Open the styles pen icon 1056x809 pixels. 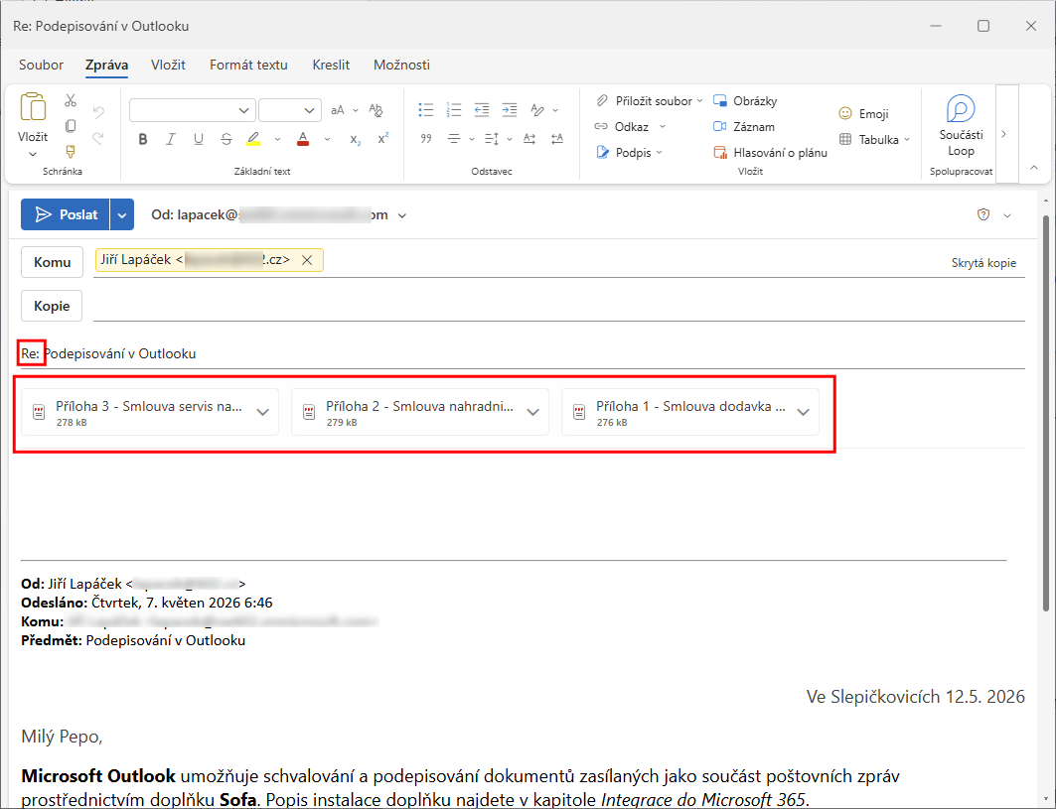point(537,110)
